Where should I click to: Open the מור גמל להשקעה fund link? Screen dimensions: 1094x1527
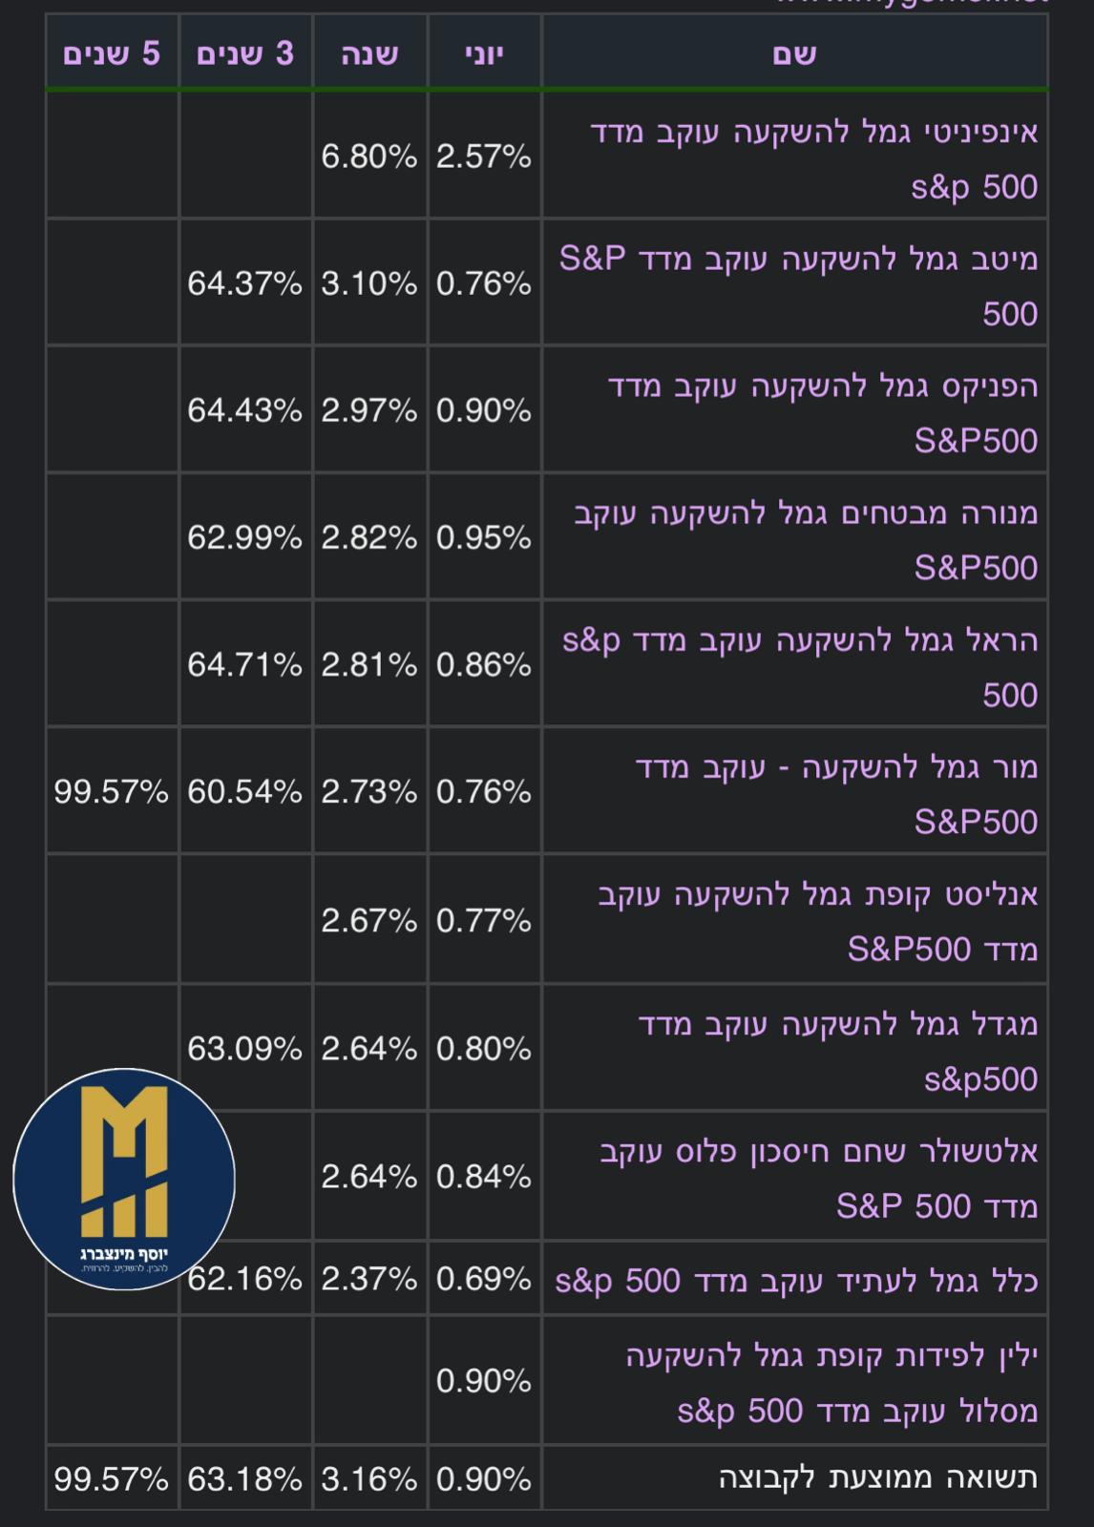click(836, 768)
